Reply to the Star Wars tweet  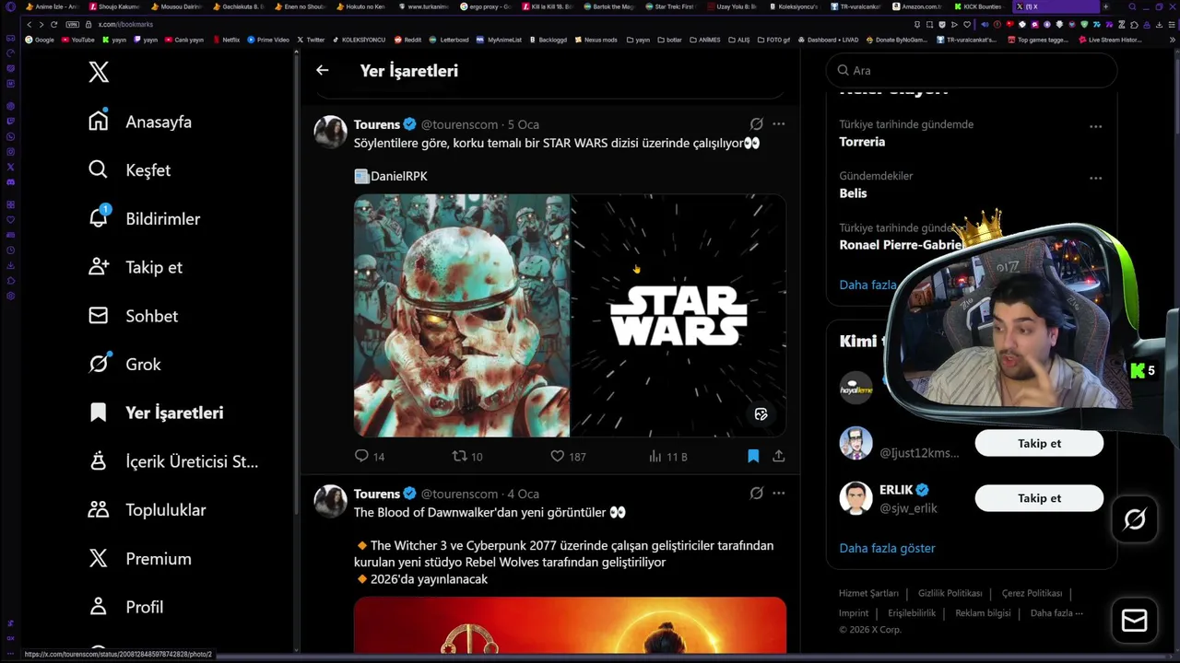pos(370,456)
